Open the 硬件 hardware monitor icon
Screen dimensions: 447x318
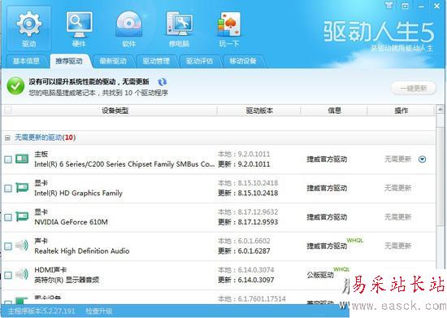click(79, 28)
